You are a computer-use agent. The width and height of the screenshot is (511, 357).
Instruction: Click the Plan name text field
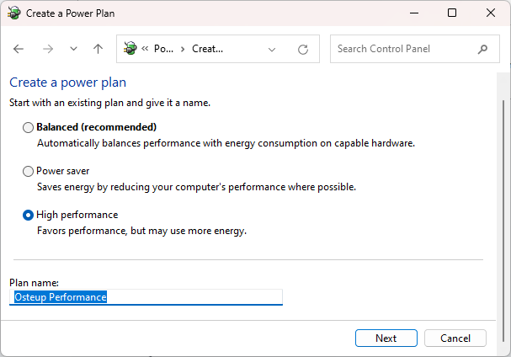[x=146, y=297]
